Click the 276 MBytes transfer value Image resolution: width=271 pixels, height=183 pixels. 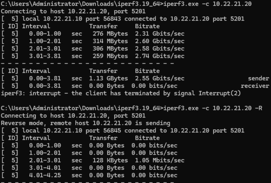pyautogui.click(x=110, y=34)
